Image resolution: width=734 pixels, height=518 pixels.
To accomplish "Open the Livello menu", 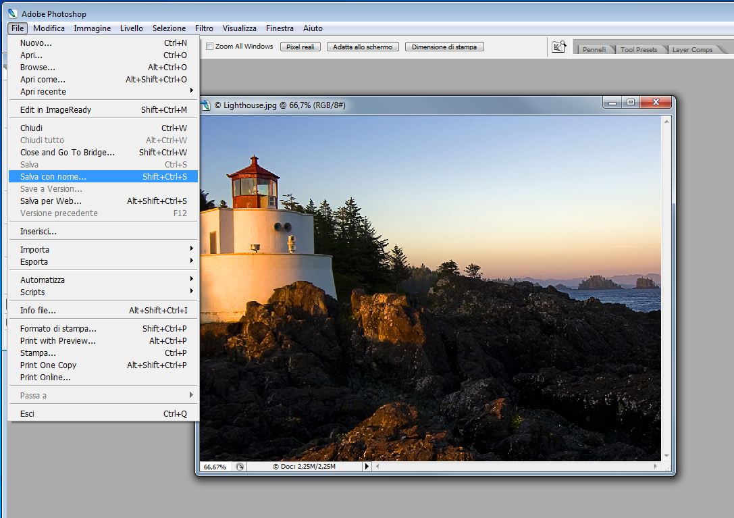I will (x=132, y=28).
